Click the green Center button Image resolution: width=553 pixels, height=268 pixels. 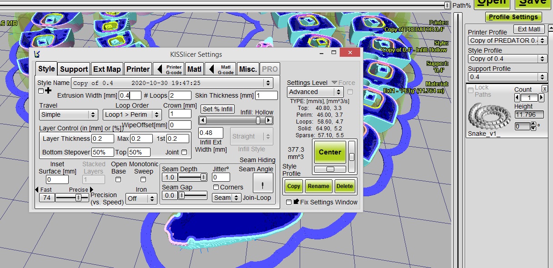point(330,152)
